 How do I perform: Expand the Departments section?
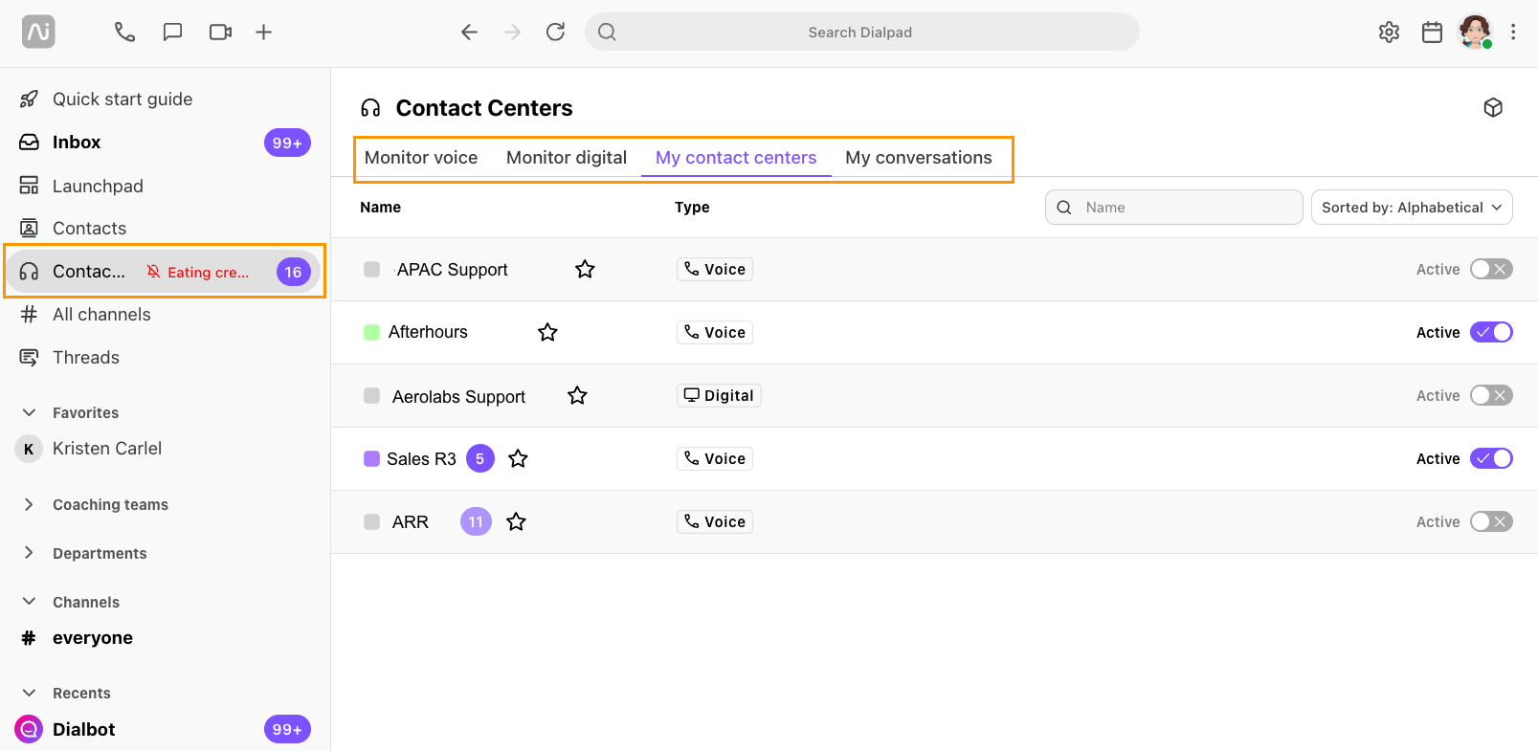(29, 553)
